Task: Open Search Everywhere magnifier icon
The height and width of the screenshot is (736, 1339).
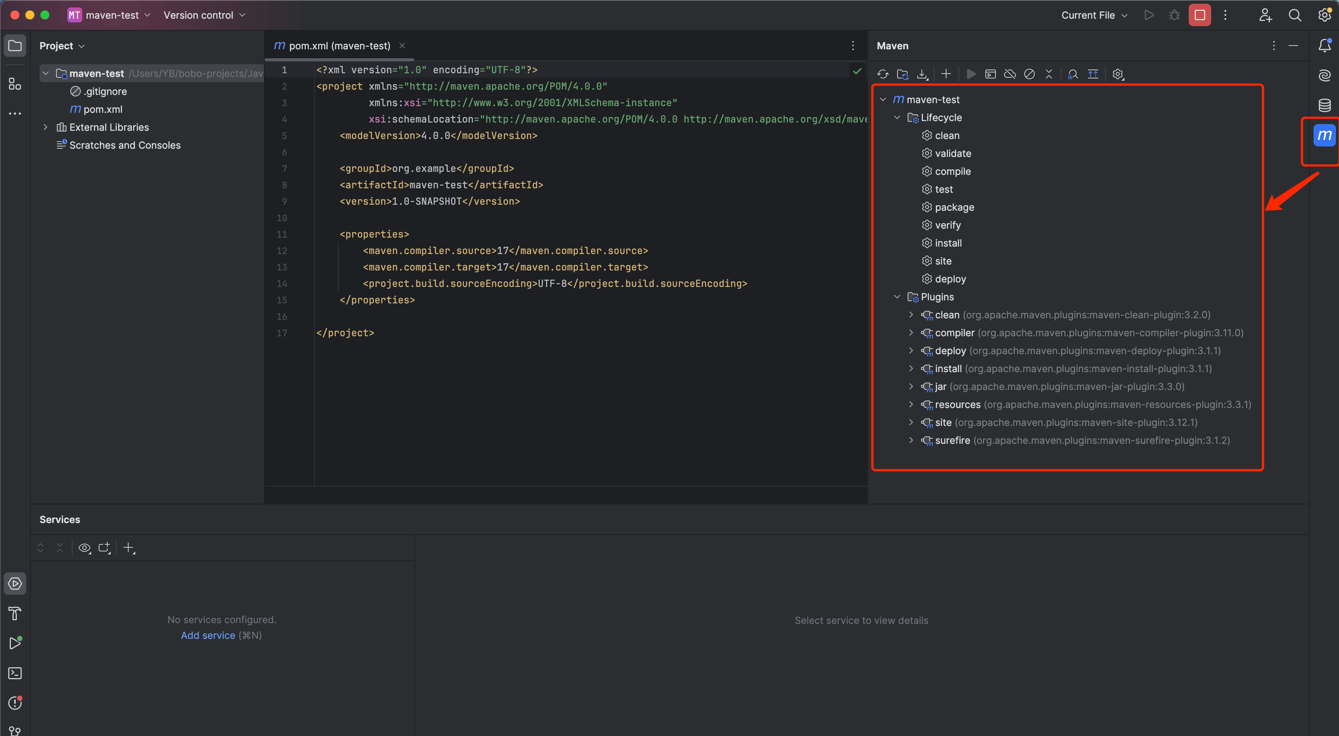Action: click(x=1295, y=15)
